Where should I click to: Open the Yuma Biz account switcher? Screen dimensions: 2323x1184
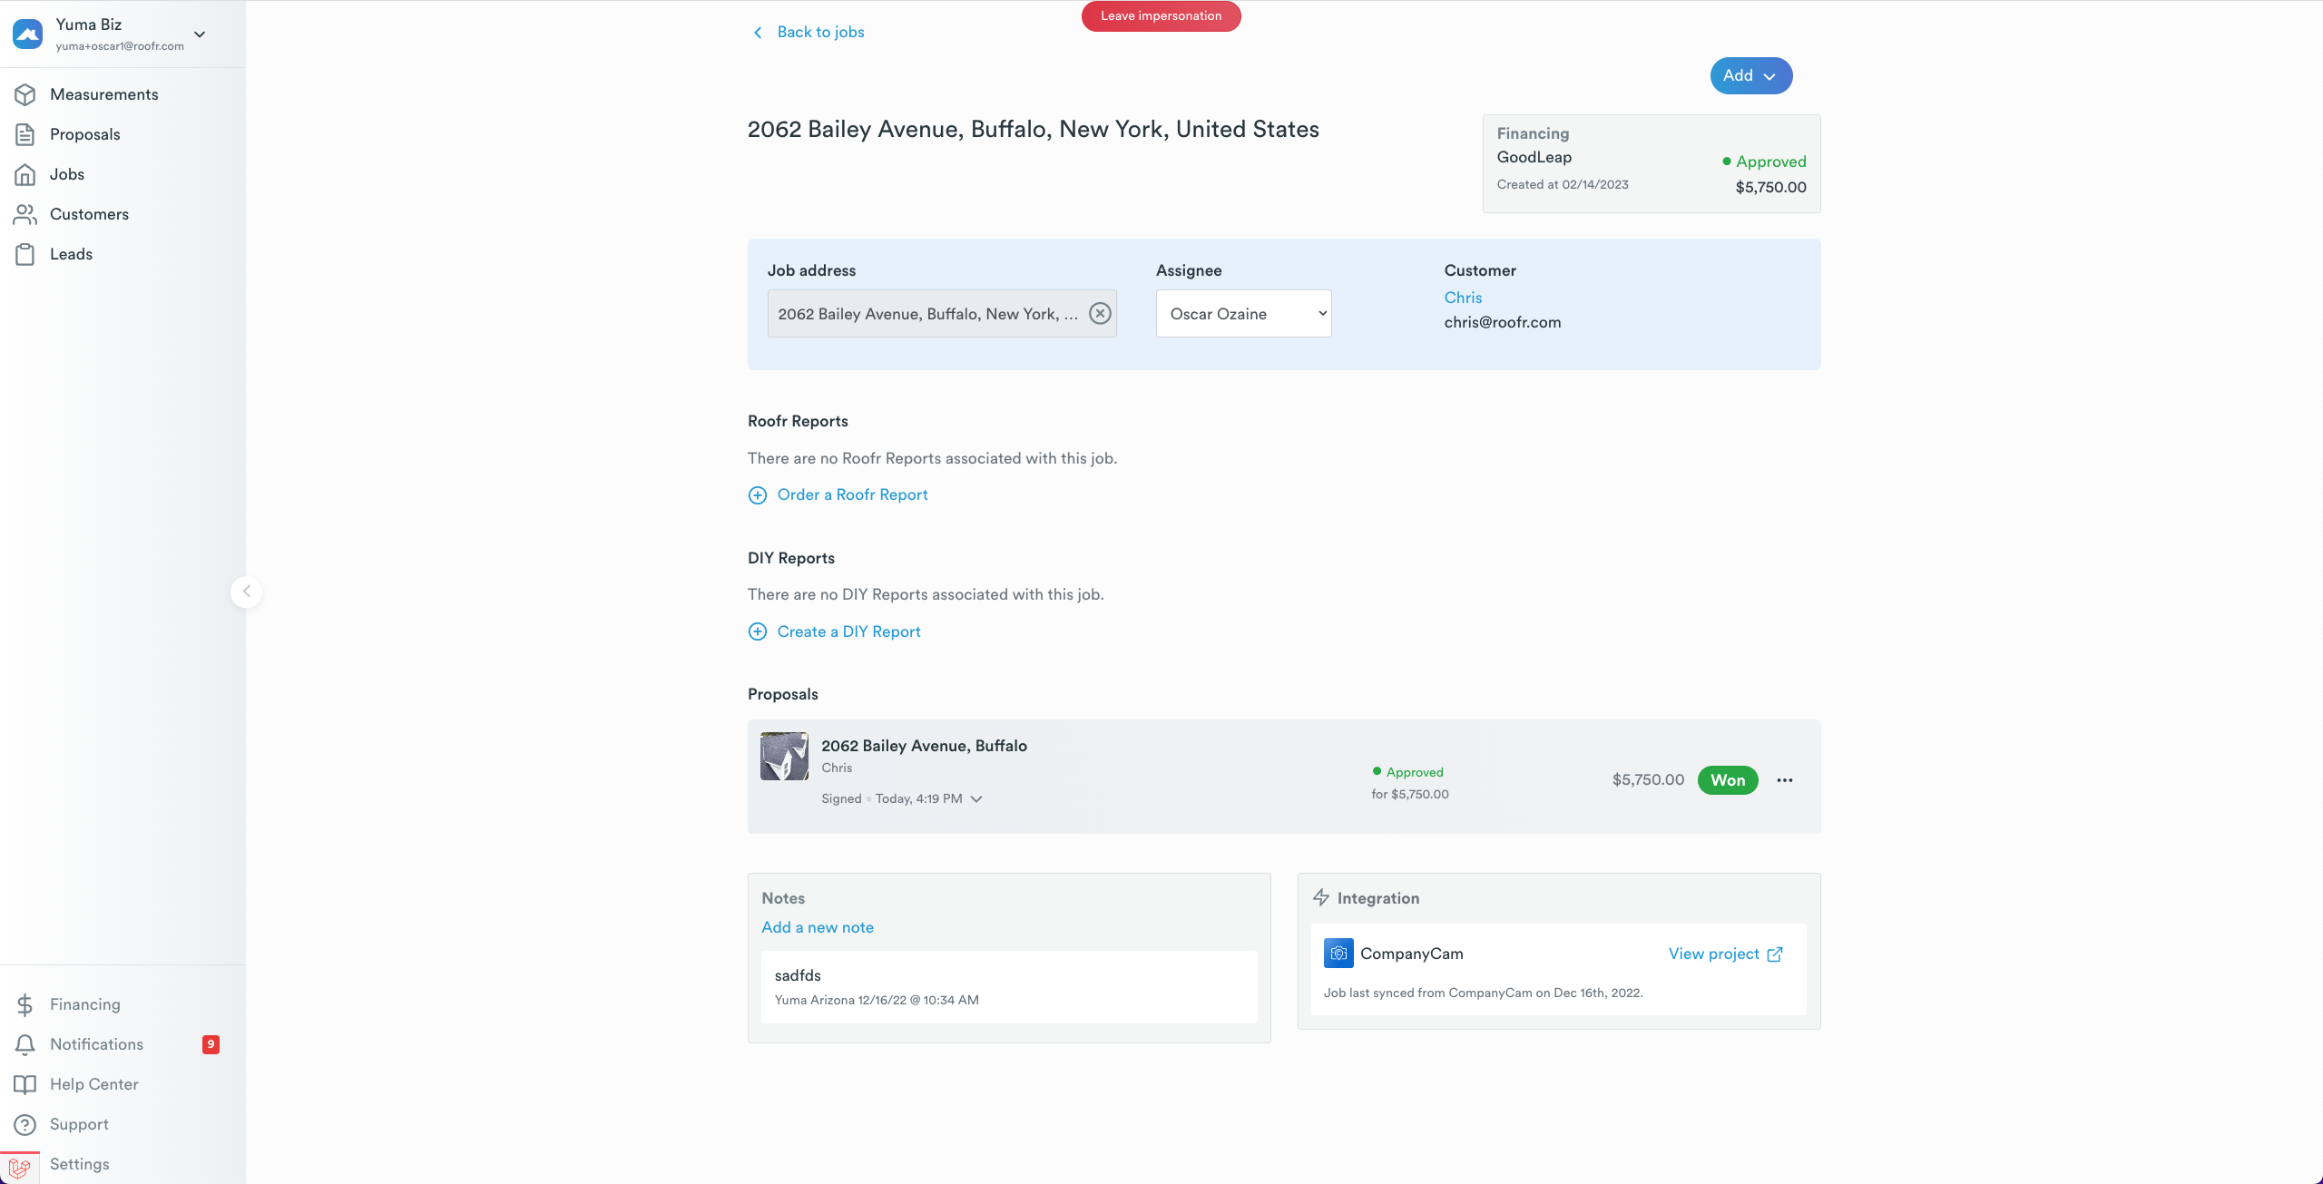(200, 34)
